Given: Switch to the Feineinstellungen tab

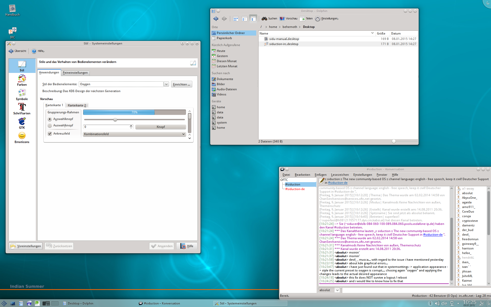Looking at the screenshot, I should (x=75, y=73).
